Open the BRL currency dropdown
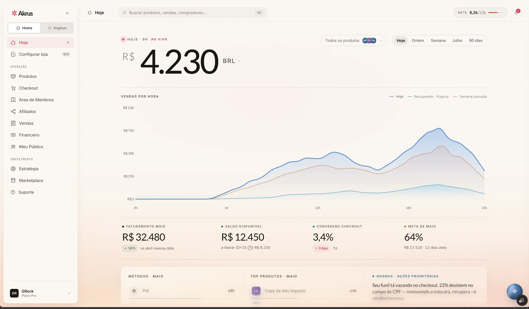 pos(231,61)
